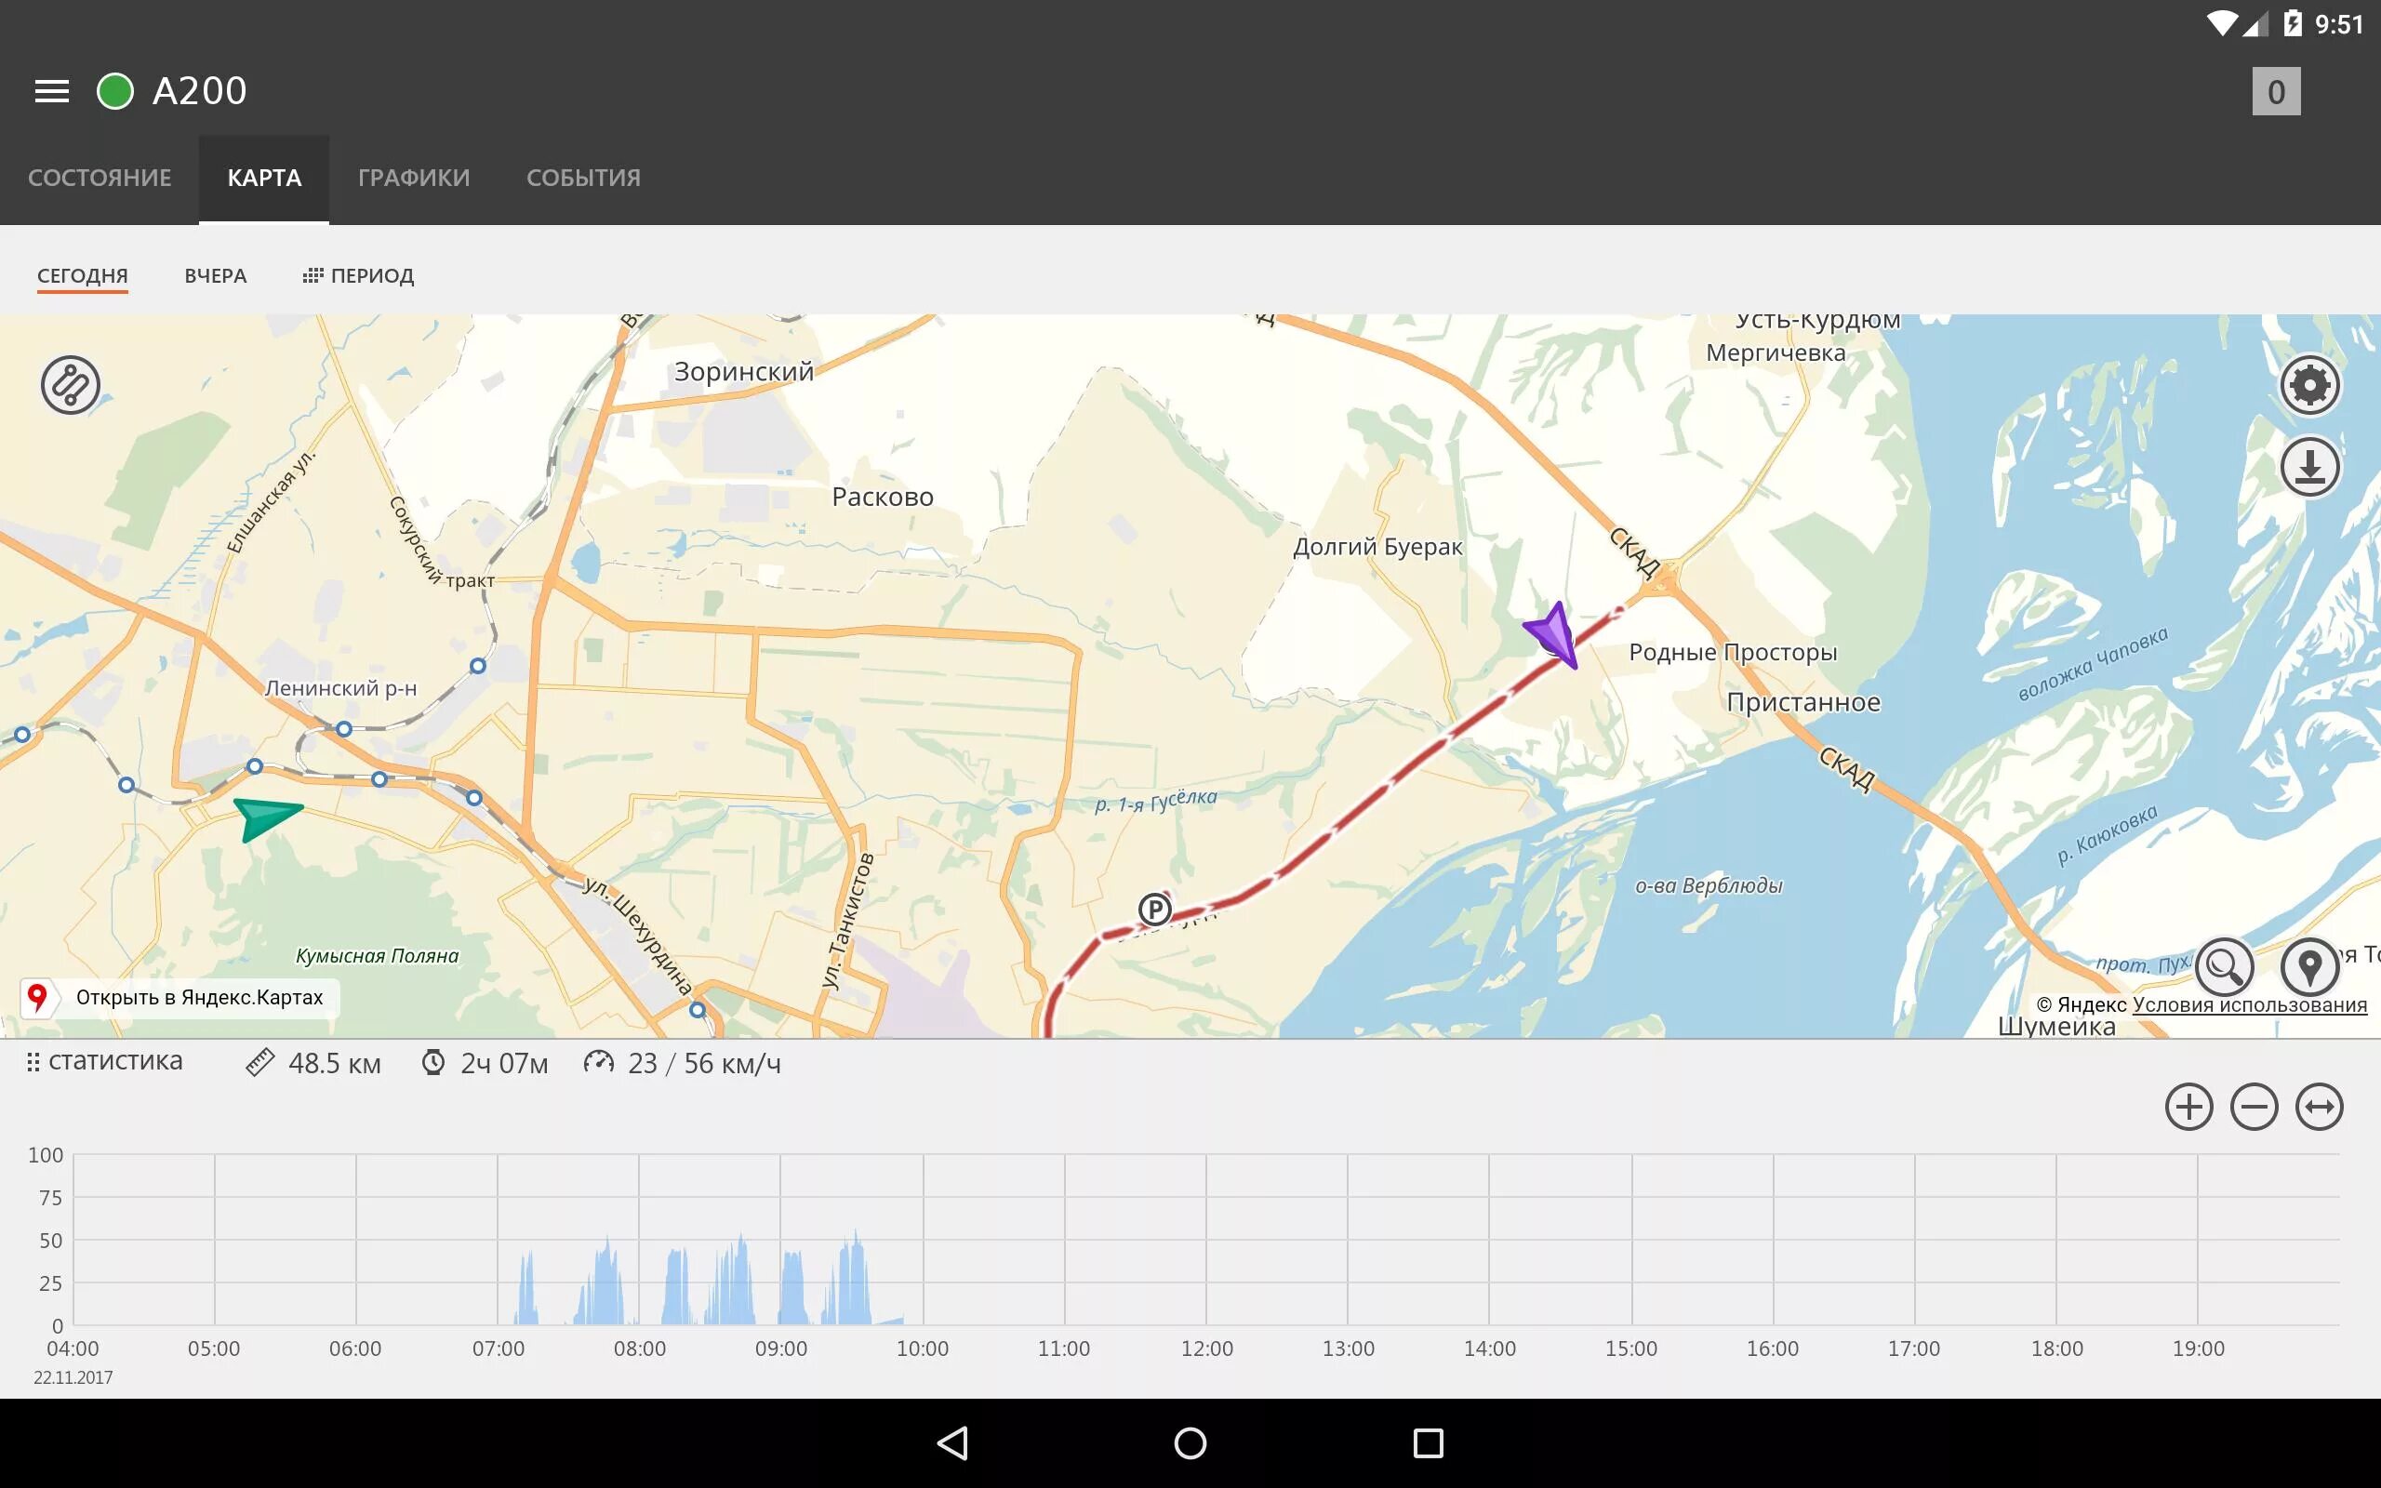Image resolution: width=2381 pixels, height=1488 pixels.
Task: Fit chart width with double-arrow icon
Action: coord(2319,1106)
